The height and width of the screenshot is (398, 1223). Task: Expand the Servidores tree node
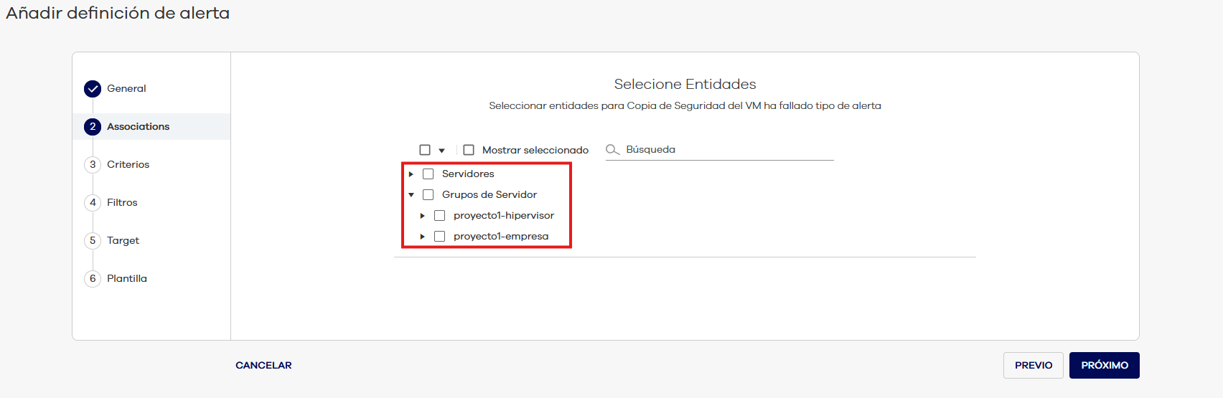[x=411, y=174]
